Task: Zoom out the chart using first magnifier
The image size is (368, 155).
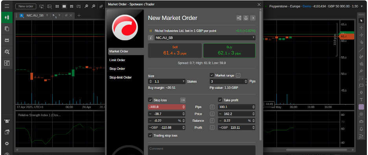Action: (86, 6)
